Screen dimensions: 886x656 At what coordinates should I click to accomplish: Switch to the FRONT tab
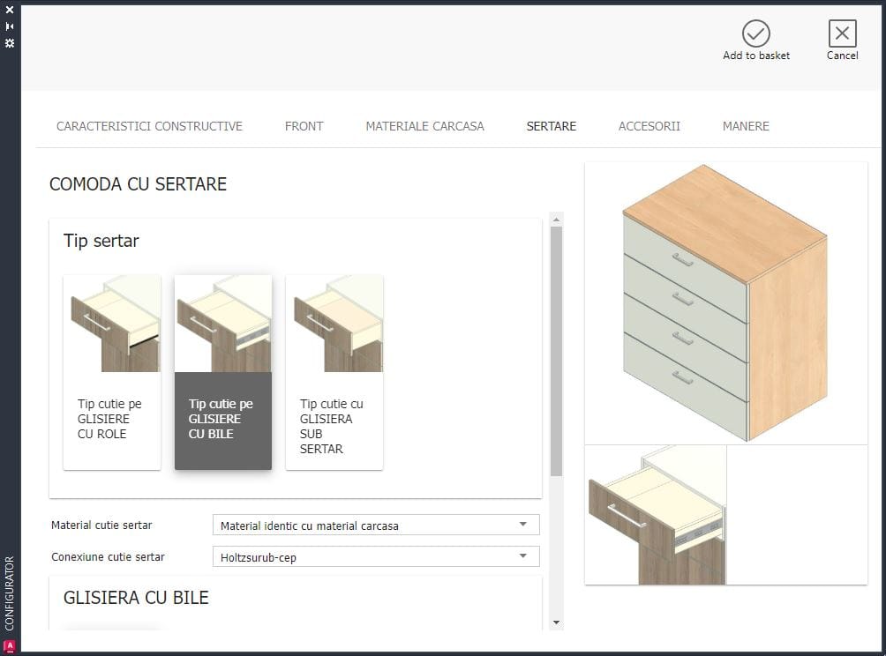click(x=304, y=126)
